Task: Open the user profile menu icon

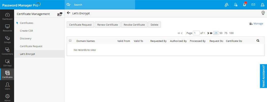Action: [262, 5]
